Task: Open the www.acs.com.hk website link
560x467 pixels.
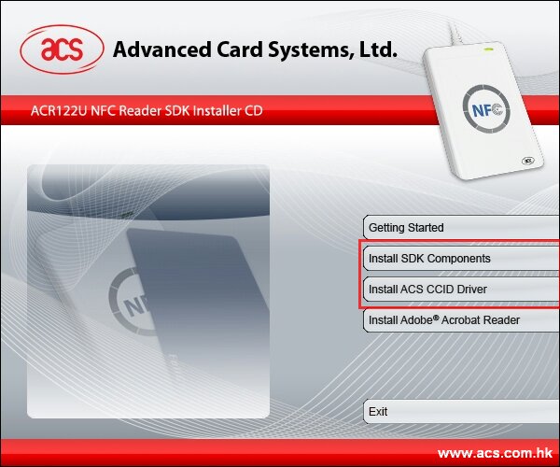Action: (495, 453)
